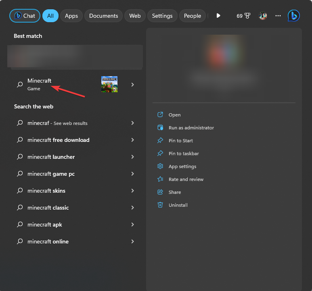Expand the Minecraft Game result chevron
The image size is (312, 291).
(x=132, y=85)
